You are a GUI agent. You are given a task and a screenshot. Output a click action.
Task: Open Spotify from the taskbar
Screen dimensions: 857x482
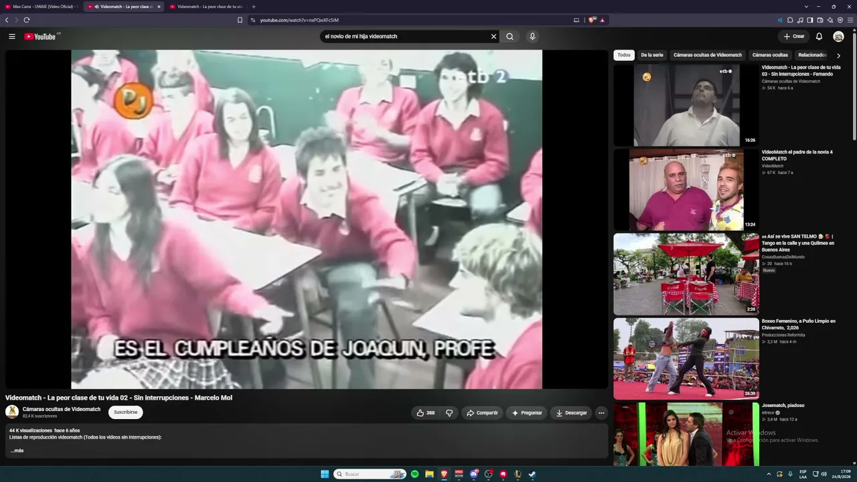coord(415,474)
